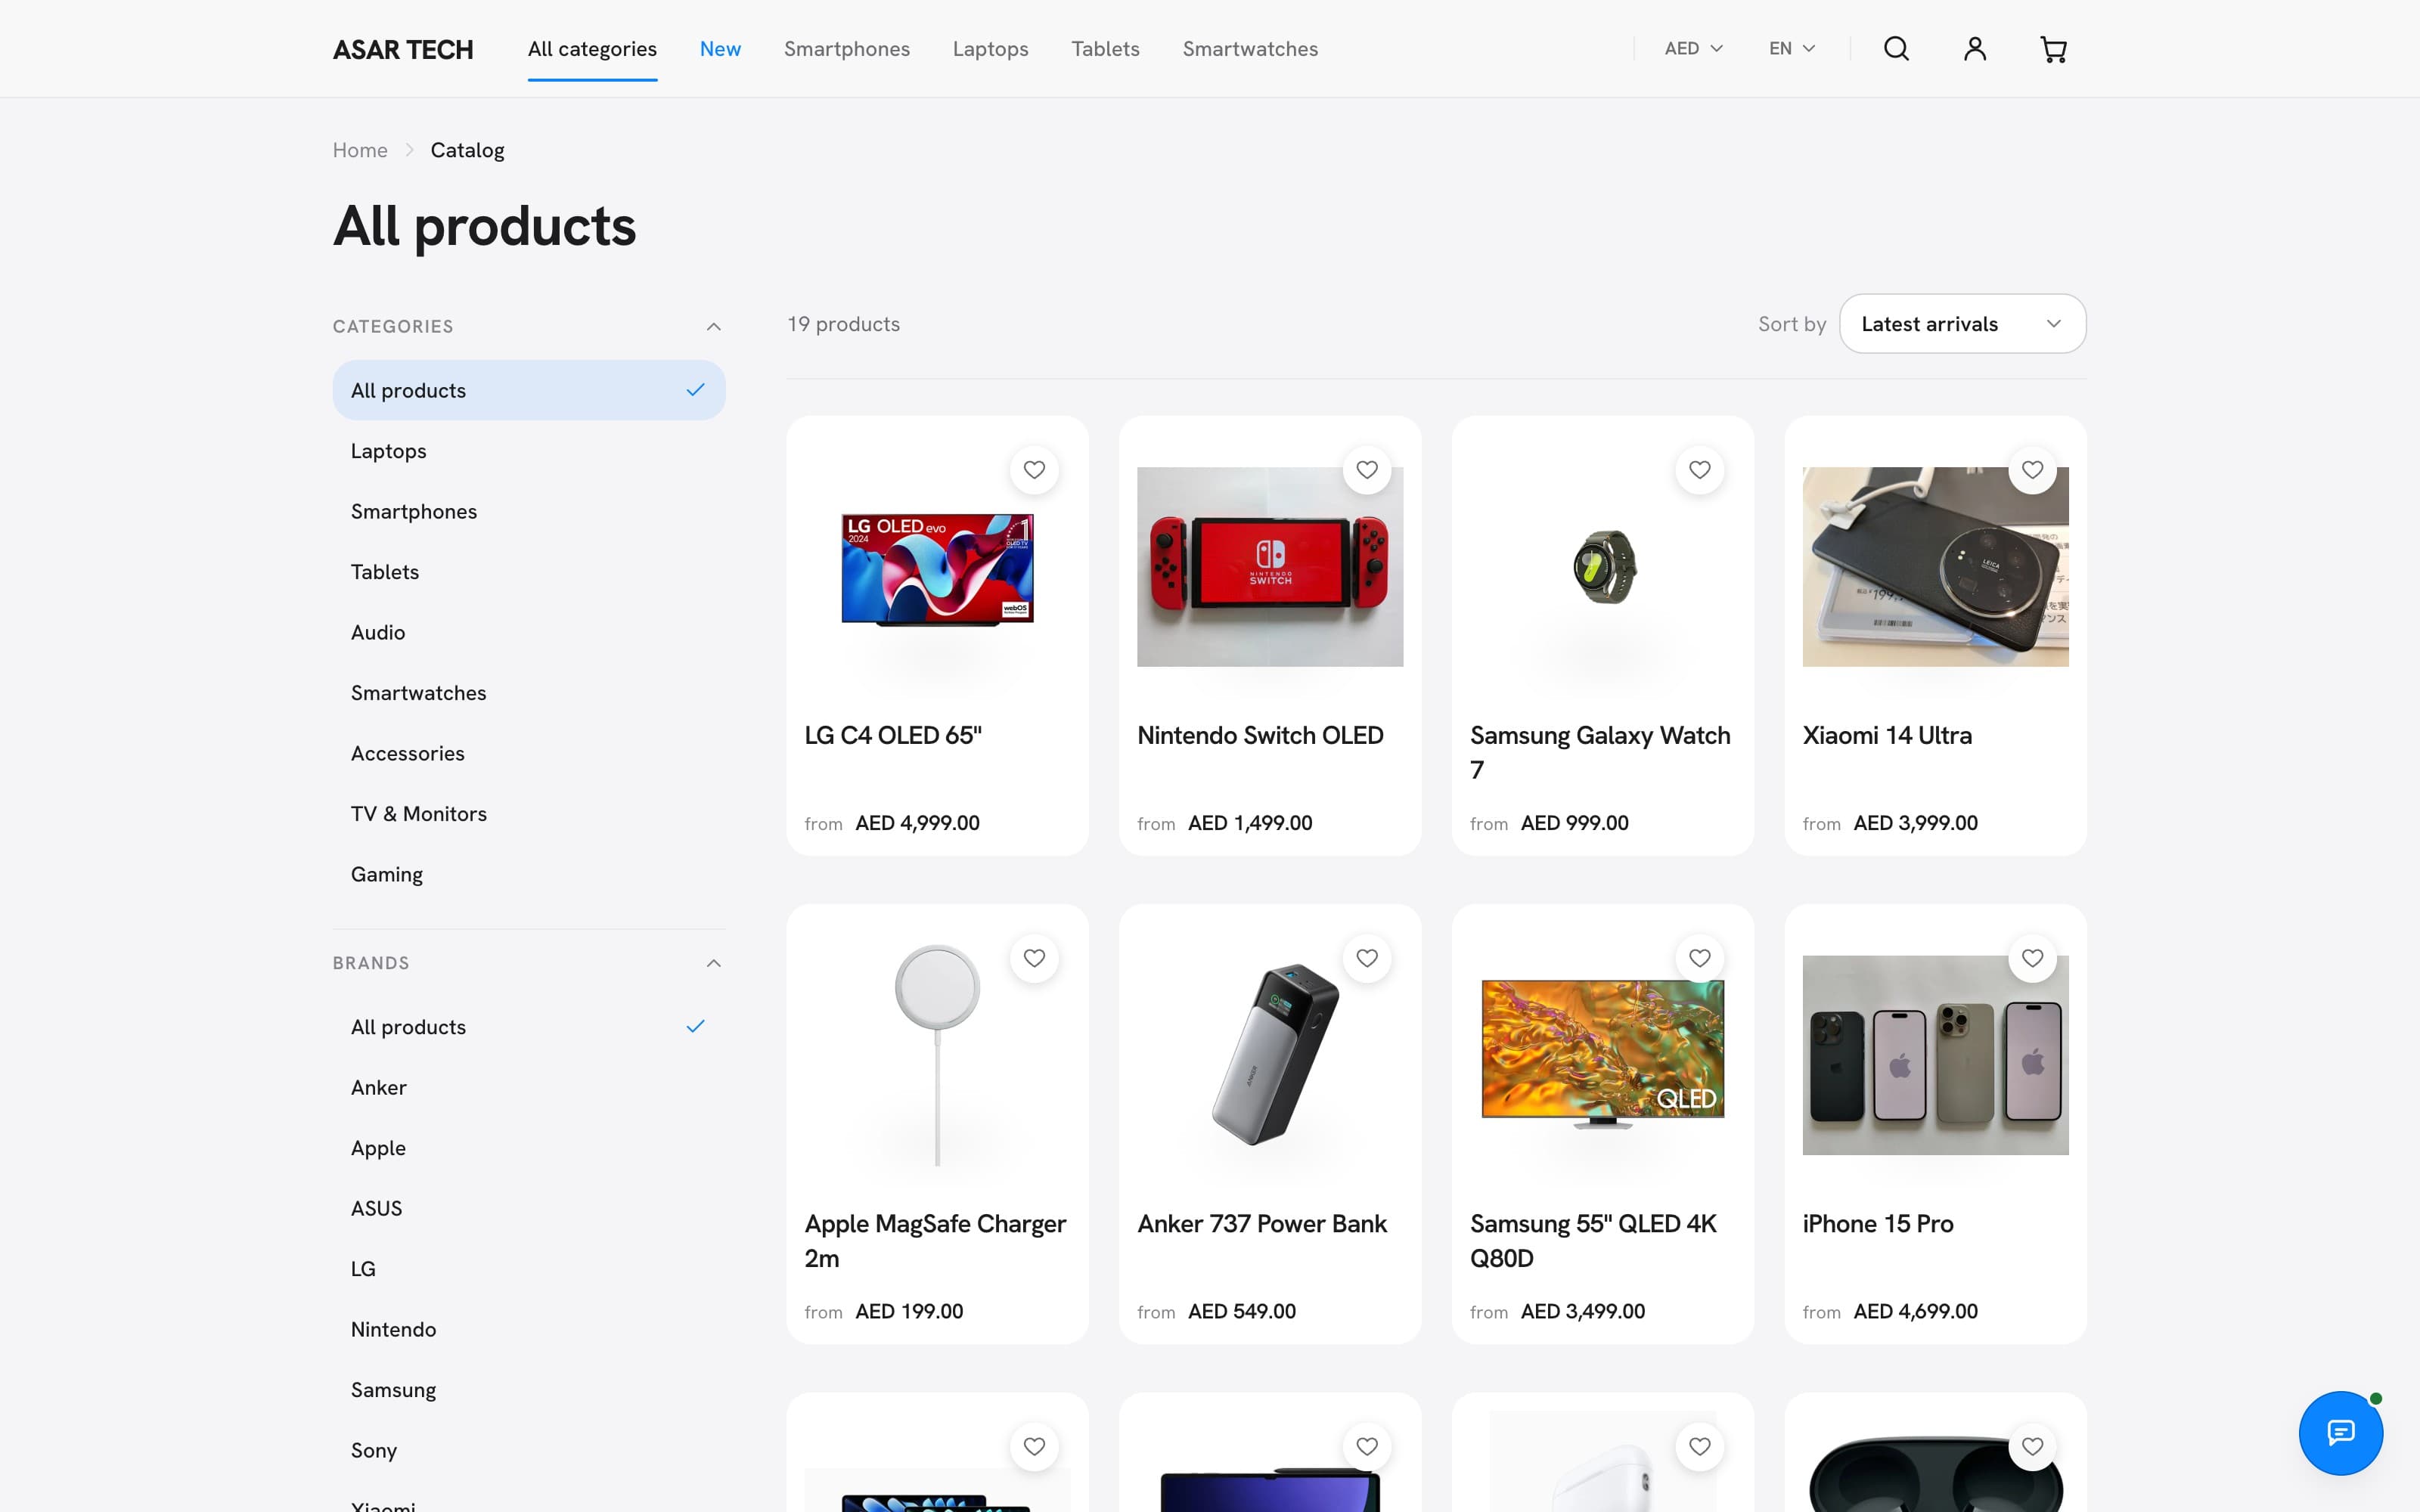Open Xiaomi 14 Ultra product photo
This screenshot has height=1512, width=2420.
[x=1935, y=566]
